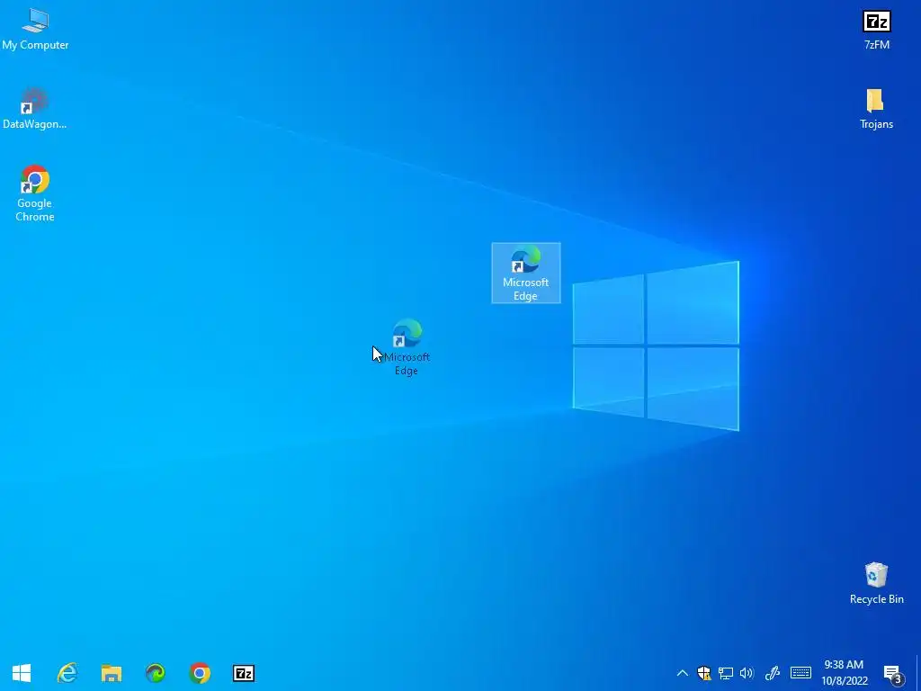921x691 pixels.
Task: Open the Windows Security shield tray icon
Action: coord(703,673)
